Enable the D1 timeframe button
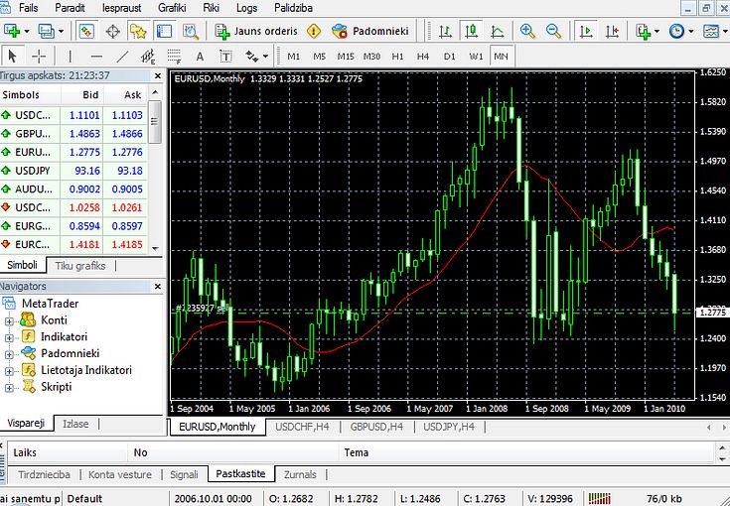 450,56
